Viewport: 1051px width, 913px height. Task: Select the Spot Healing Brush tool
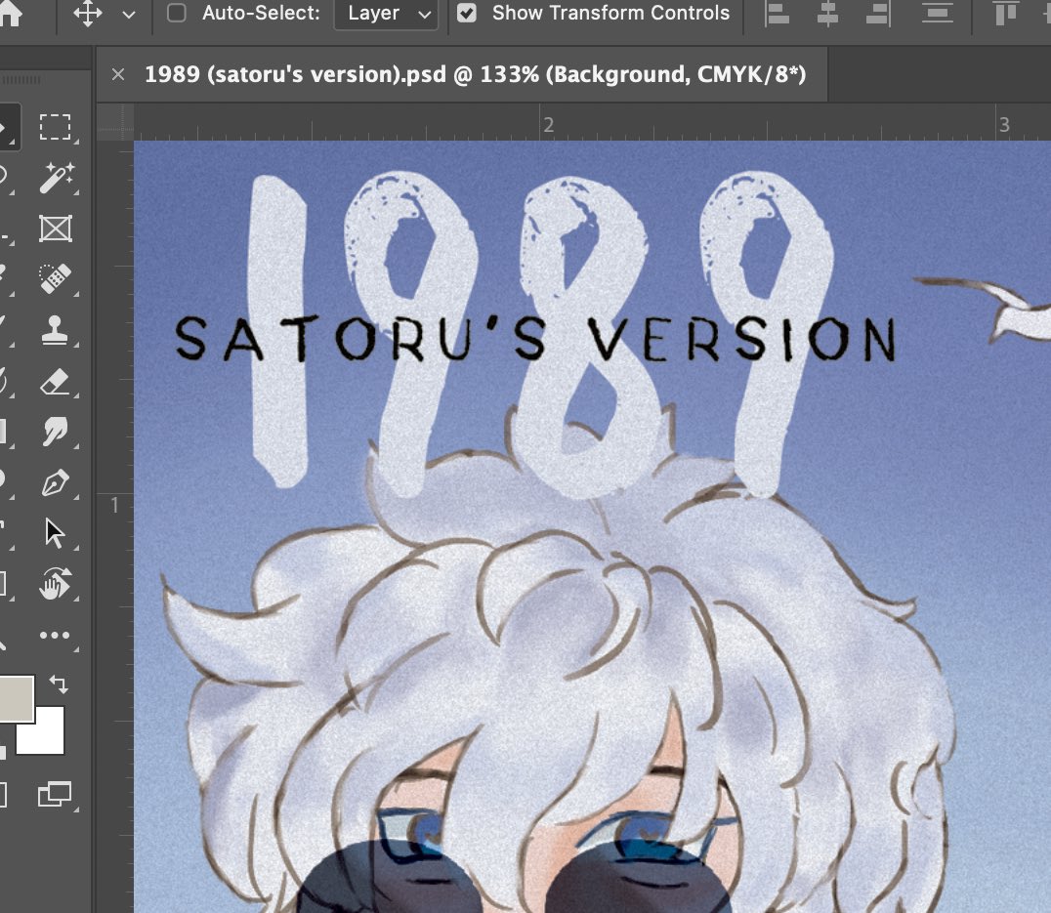[55, 278]
